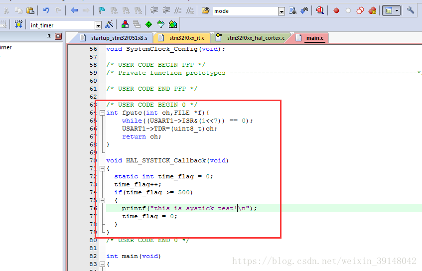Viewport: 422px width, 271px height.
Task: Launch Pack Installer icon
Action: [173, 24]
